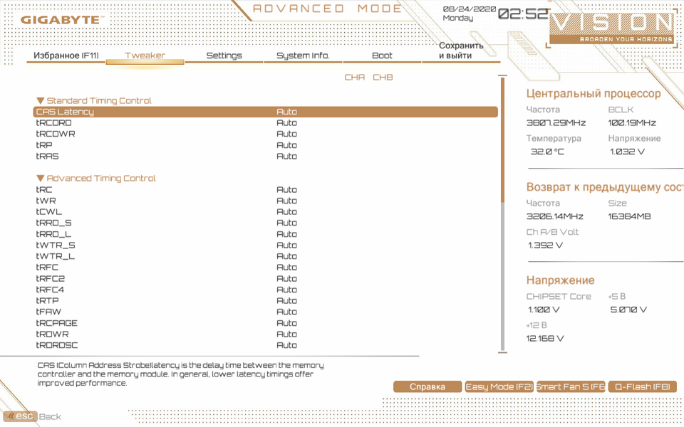Screen dimensions: 684x427
Task: Click the VISION brand logo
Action: click(611, 28)
